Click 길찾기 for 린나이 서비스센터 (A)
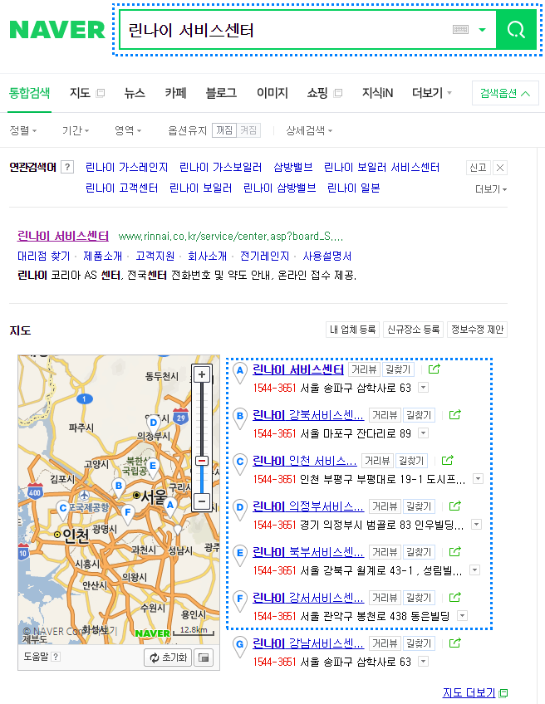This screenshot has width=545, height=704. click(x=398, y=369)
